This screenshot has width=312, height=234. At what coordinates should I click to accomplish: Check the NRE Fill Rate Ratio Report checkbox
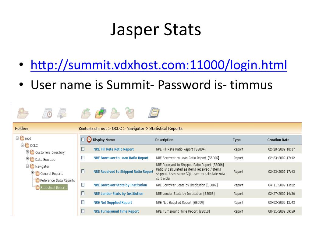pos(83,149)
